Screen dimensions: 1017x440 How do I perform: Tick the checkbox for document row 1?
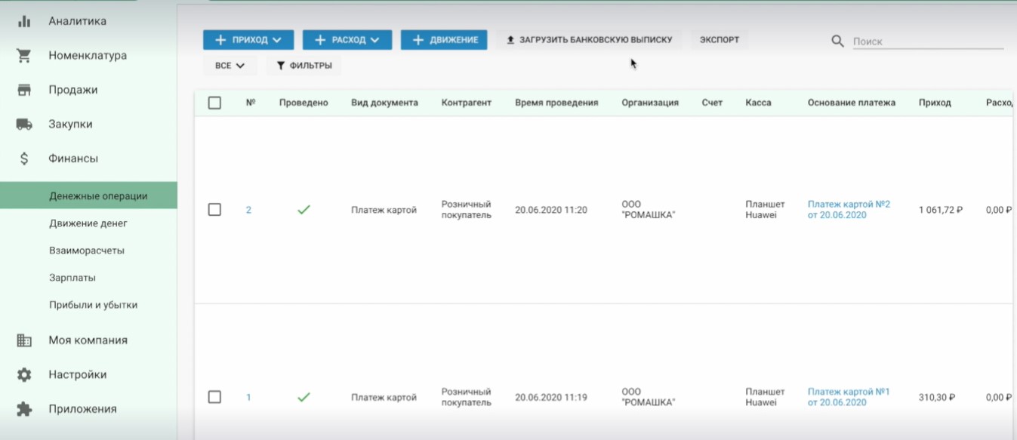(214, 397)
